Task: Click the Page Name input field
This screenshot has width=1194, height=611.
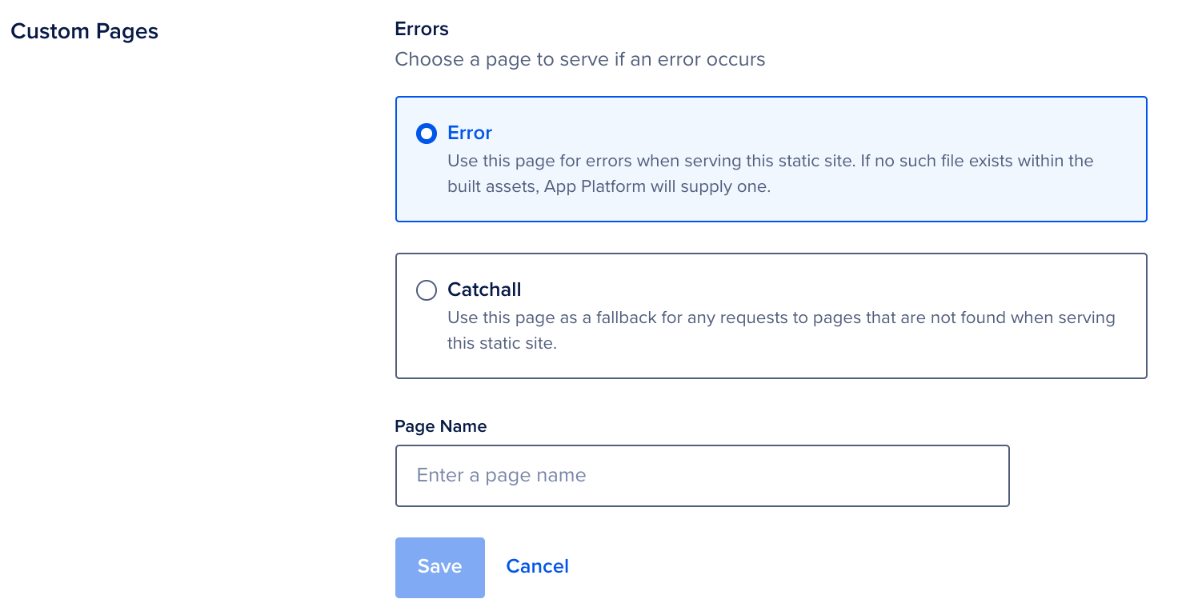Action: pyautogui.click(x=703, y=476)
